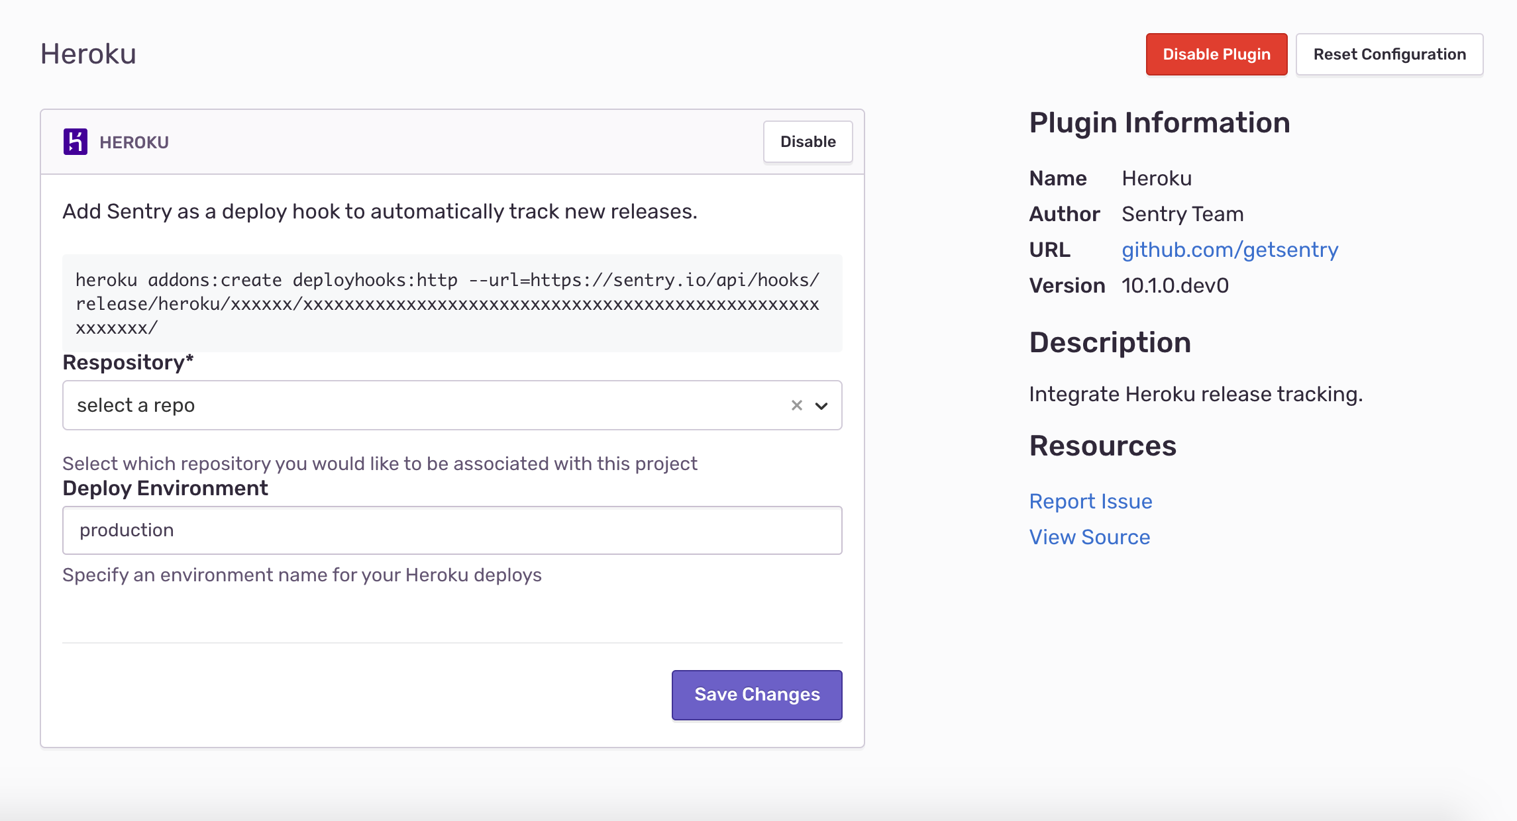Clear the repository selection with the X
The image size is (1517, 821).
point(796,405)
